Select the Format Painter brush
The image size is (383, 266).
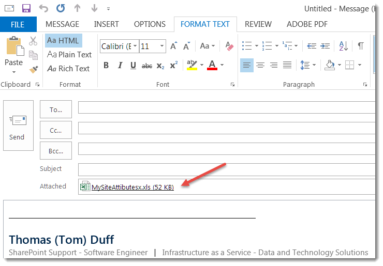coord(34,70)
